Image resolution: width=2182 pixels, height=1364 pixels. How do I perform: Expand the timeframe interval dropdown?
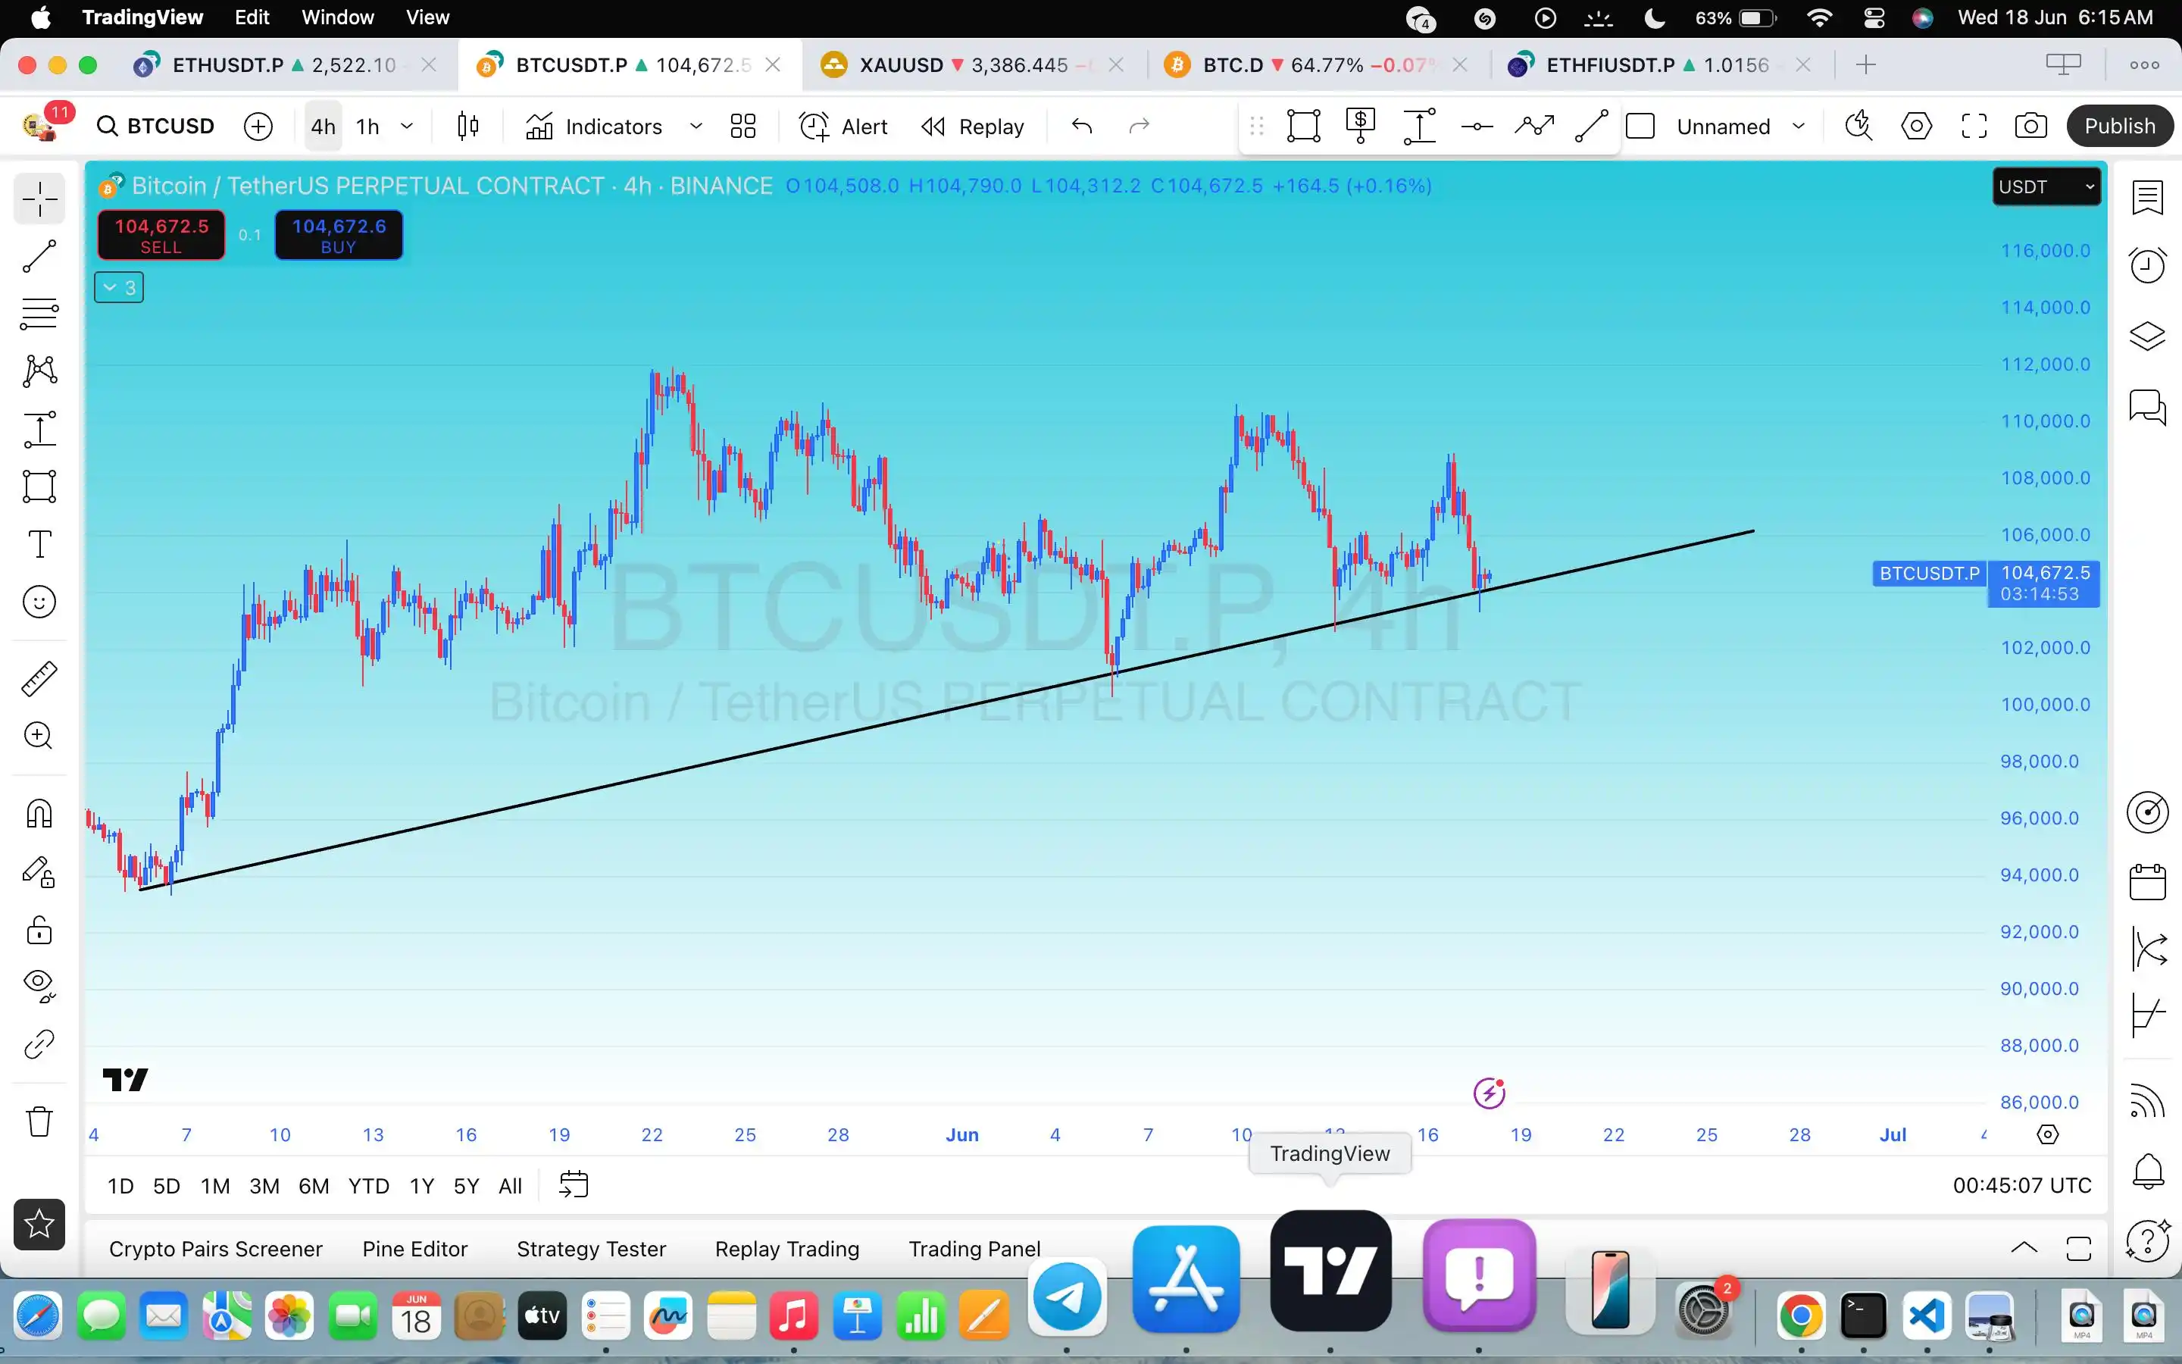(407, 127)
